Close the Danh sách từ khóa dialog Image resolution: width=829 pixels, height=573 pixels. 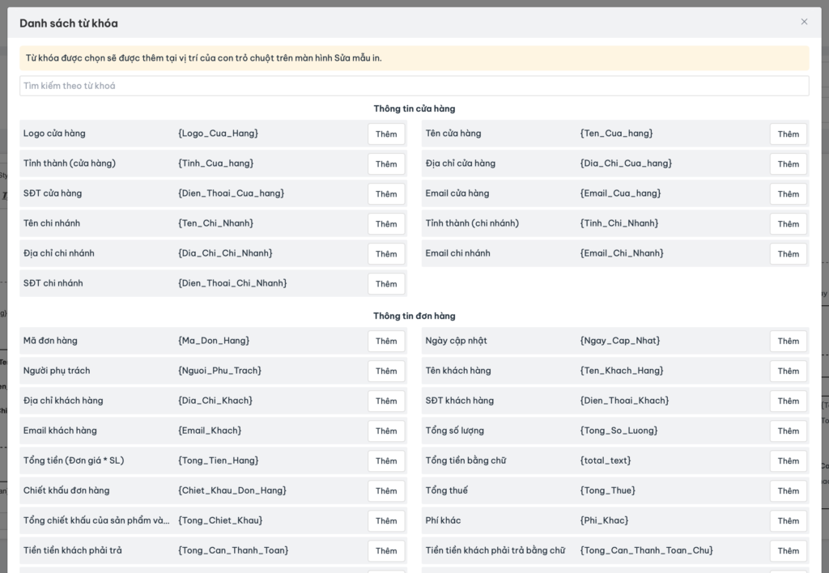coord(804,22)
